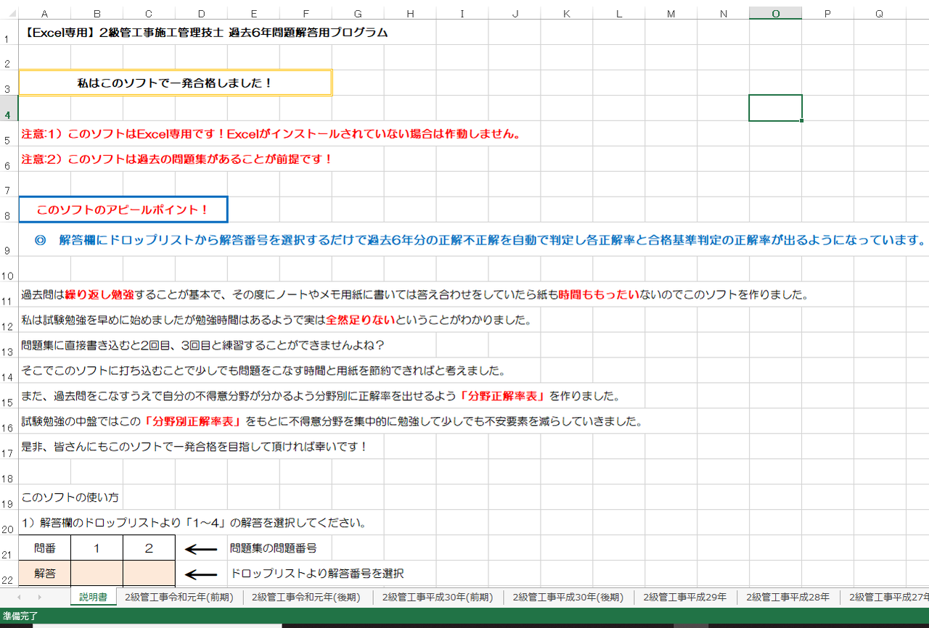This screenshot has height=628, width=929.
Task: Select the answer cell under question 1
Action: [97, 574]
